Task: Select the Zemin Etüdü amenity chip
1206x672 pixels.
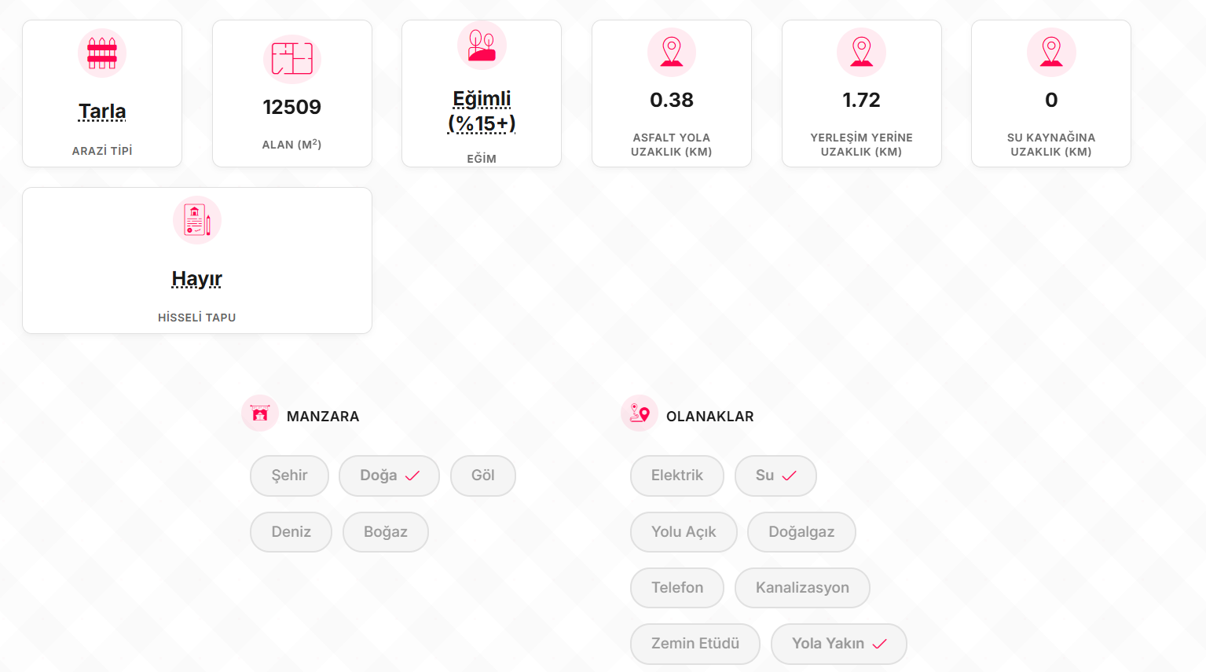Action: 695,644
